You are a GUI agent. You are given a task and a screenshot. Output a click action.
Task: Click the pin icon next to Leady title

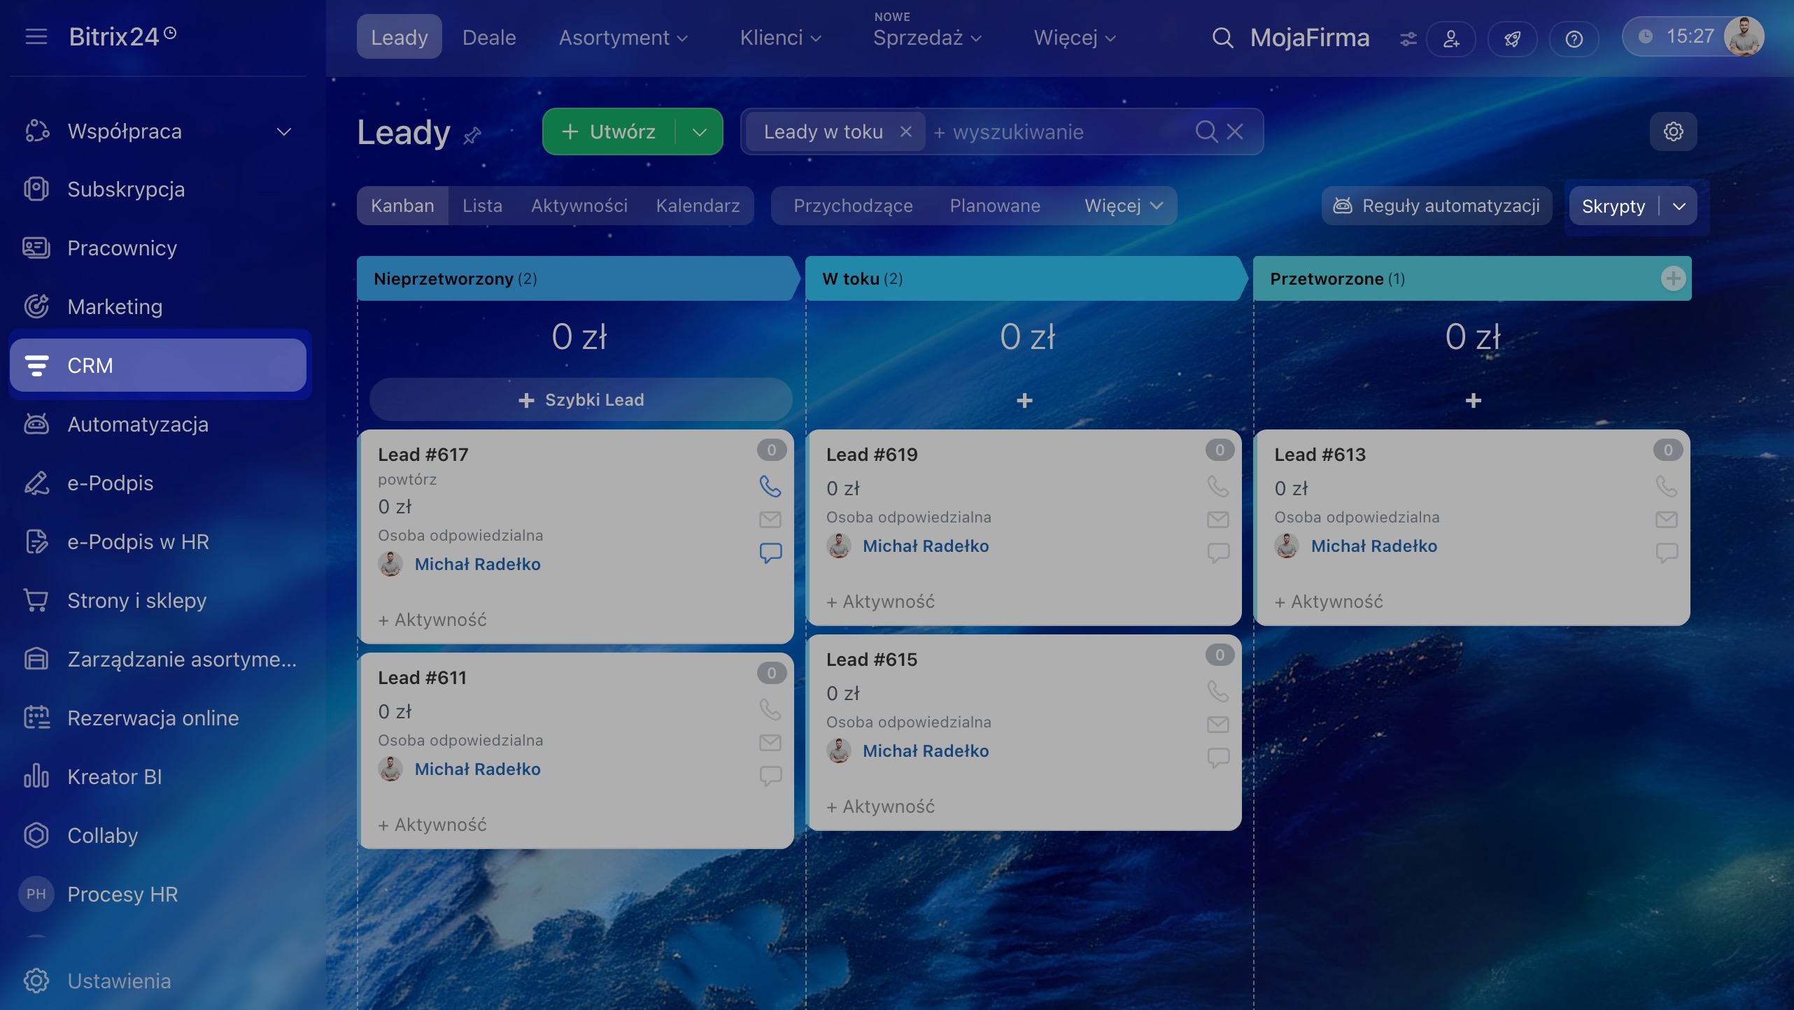[x=472, y=134]
